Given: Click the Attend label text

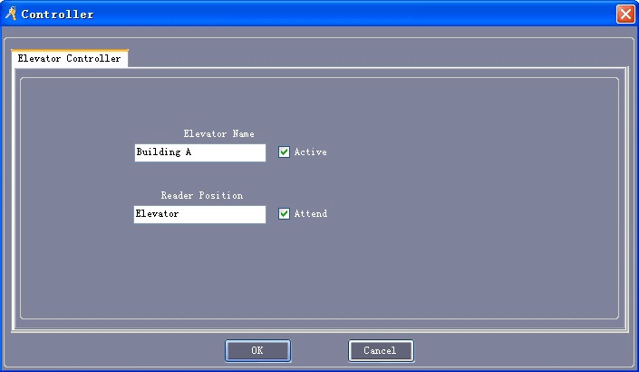Looking at the screenshot, I should [x=311, y=214].
